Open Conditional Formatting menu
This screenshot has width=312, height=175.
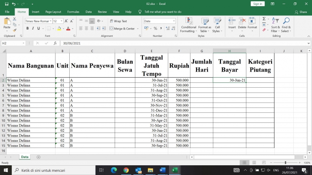(x=188, y=25)
